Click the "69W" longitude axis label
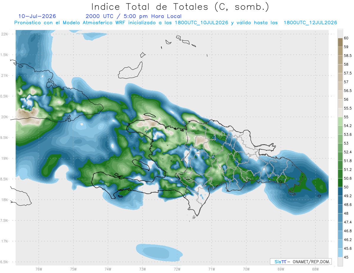This screenshot has width=354, height=273. tap(281, 269)
